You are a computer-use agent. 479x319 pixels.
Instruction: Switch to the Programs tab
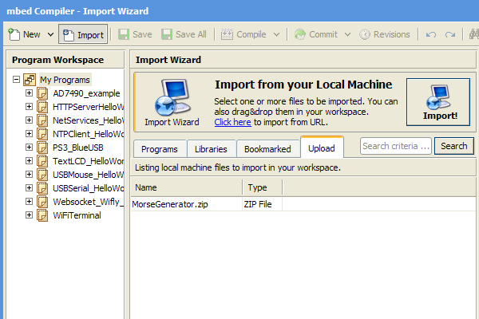(x=160, y=148)
